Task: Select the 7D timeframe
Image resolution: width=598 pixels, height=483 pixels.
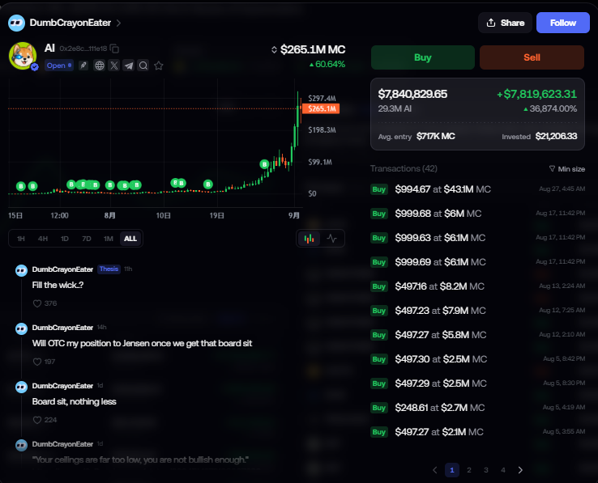Action: (87, 239)
